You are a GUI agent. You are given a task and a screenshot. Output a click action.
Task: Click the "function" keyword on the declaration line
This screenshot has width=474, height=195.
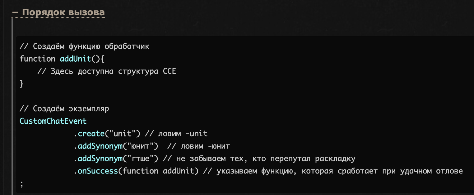(x=37, y=59)
